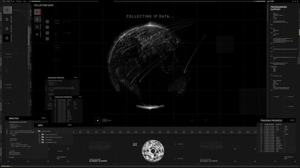Open the first subfolder in the Info tree

point(43,134)
